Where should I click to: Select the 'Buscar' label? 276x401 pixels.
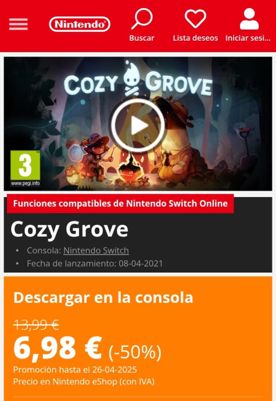click(x=142, y=38)
